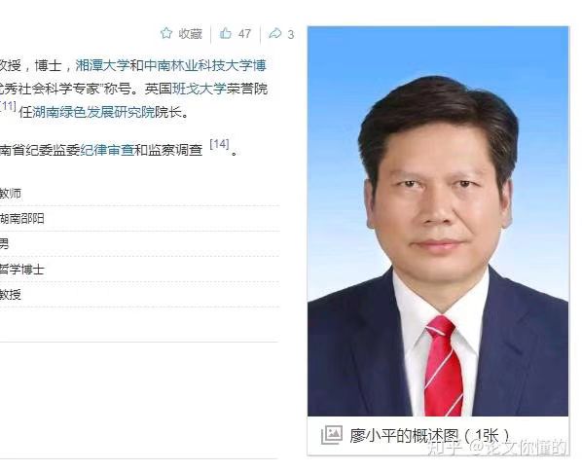The width and height of the screenshot is (582, 471).
Task: Open the portrait photo of 廖小平
Action: (x=438, y=221)
